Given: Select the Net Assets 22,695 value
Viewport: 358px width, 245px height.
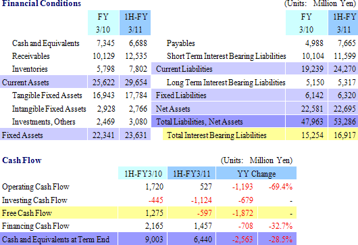Looking at the screenshot, I should (x=344, y=109).
